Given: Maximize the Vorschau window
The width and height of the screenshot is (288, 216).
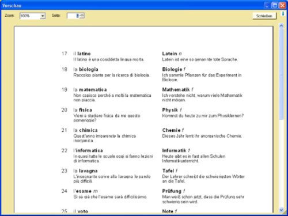Looking at the screenshot, I should (275, 5).
